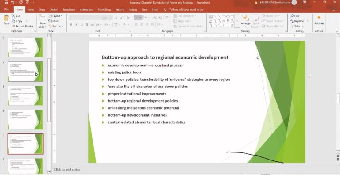Switch to the Review tab

pos(133,10)
